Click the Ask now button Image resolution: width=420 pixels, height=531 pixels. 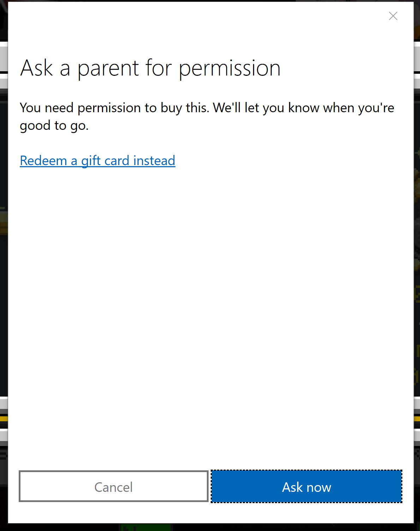[306, 487]
